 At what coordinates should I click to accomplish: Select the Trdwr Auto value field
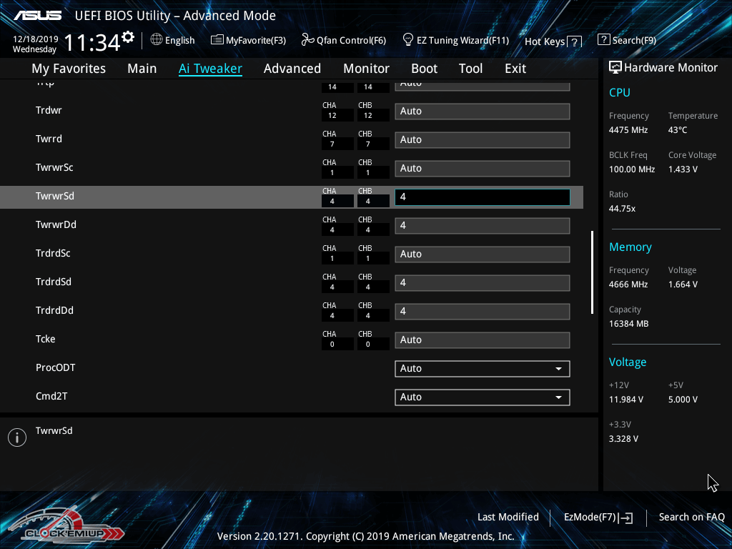pos(482,112)
